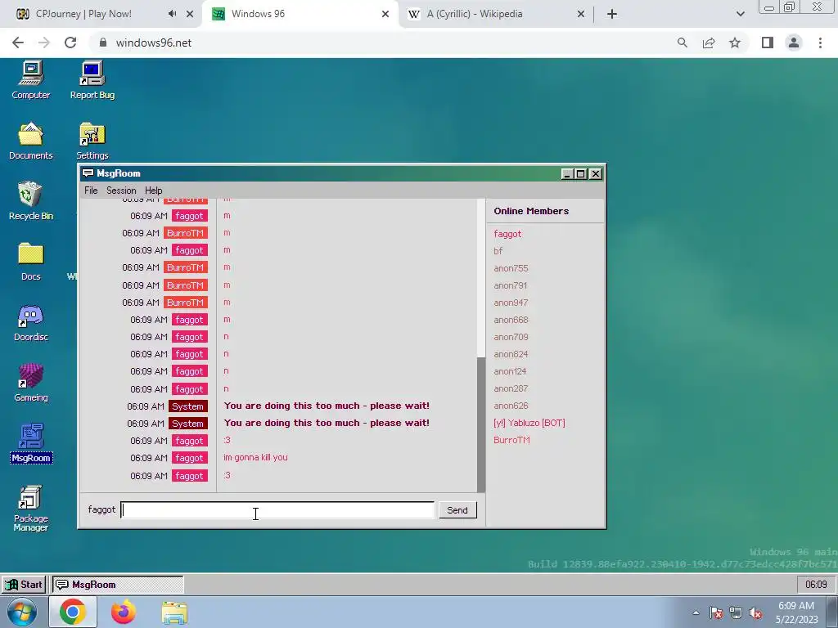Open the Chrome profile menu
Viewport: 838px width, 628px height.
coord(794,43)
